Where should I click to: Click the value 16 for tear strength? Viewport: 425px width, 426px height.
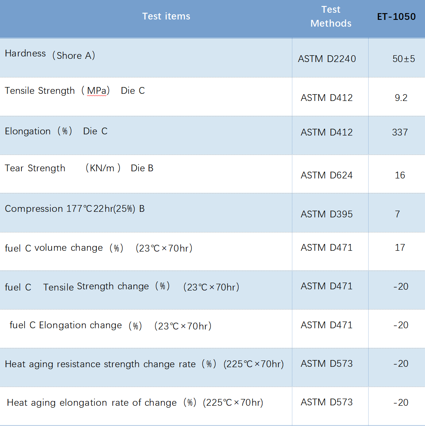pos(400,175)
